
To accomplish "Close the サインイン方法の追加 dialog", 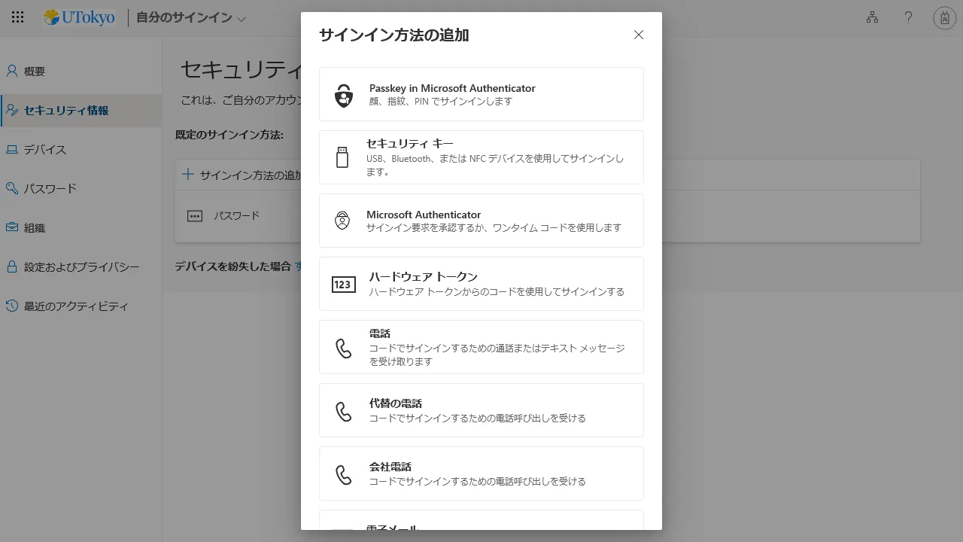I will click(x=639, y=35).
